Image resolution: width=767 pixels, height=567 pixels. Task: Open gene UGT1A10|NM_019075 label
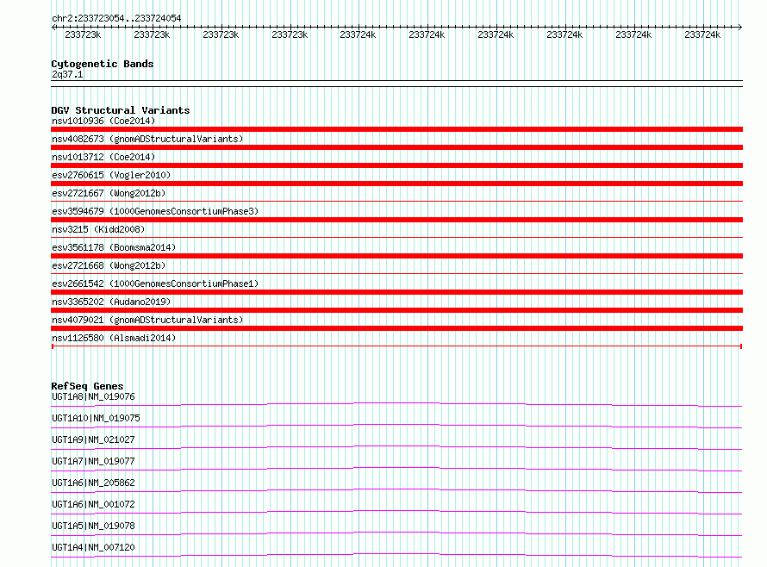pyautogui.click(x=96, y=418)
